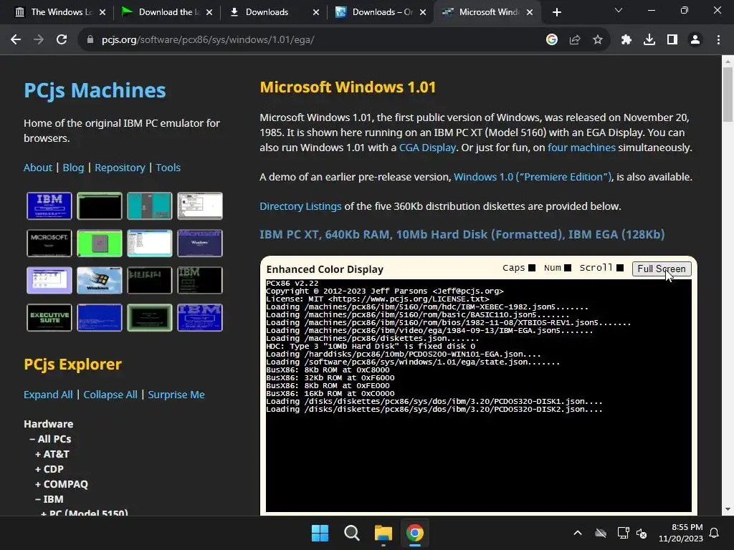Click the Full Screen button

662,269
